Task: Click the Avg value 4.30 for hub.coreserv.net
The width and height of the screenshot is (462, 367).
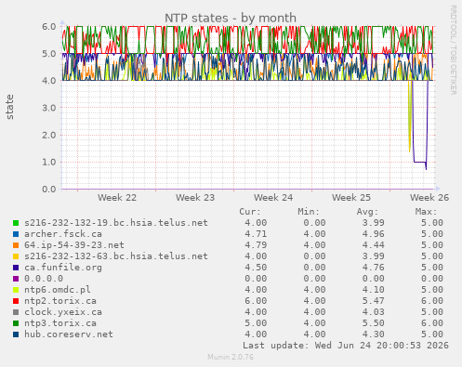Action: click(x=373, y=334)
